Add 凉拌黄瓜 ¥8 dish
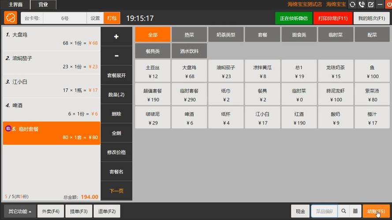Screen dimensions: 392x220 [262, 71]
